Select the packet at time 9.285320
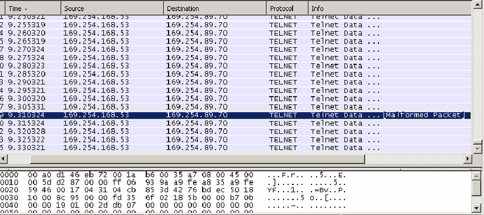The image size is (484, 215). point(236,74)
